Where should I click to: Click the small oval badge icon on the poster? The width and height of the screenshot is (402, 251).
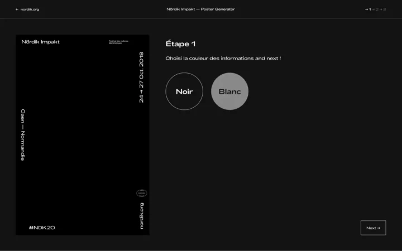pyautogui.click(x=141, y=194)
